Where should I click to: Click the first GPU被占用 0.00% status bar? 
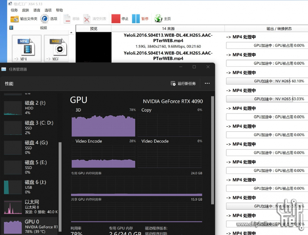click(267, 45)
